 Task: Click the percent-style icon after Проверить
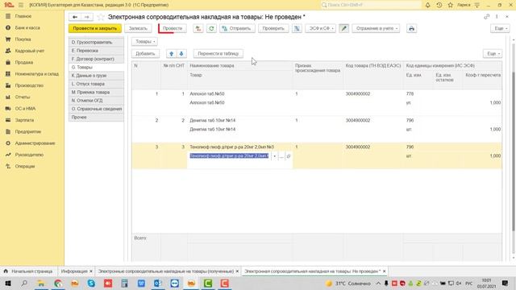(x=297, y=29)
